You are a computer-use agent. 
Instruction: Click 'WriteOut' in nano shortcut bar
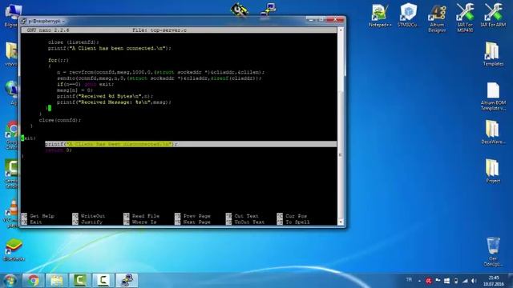click(93, 216)
